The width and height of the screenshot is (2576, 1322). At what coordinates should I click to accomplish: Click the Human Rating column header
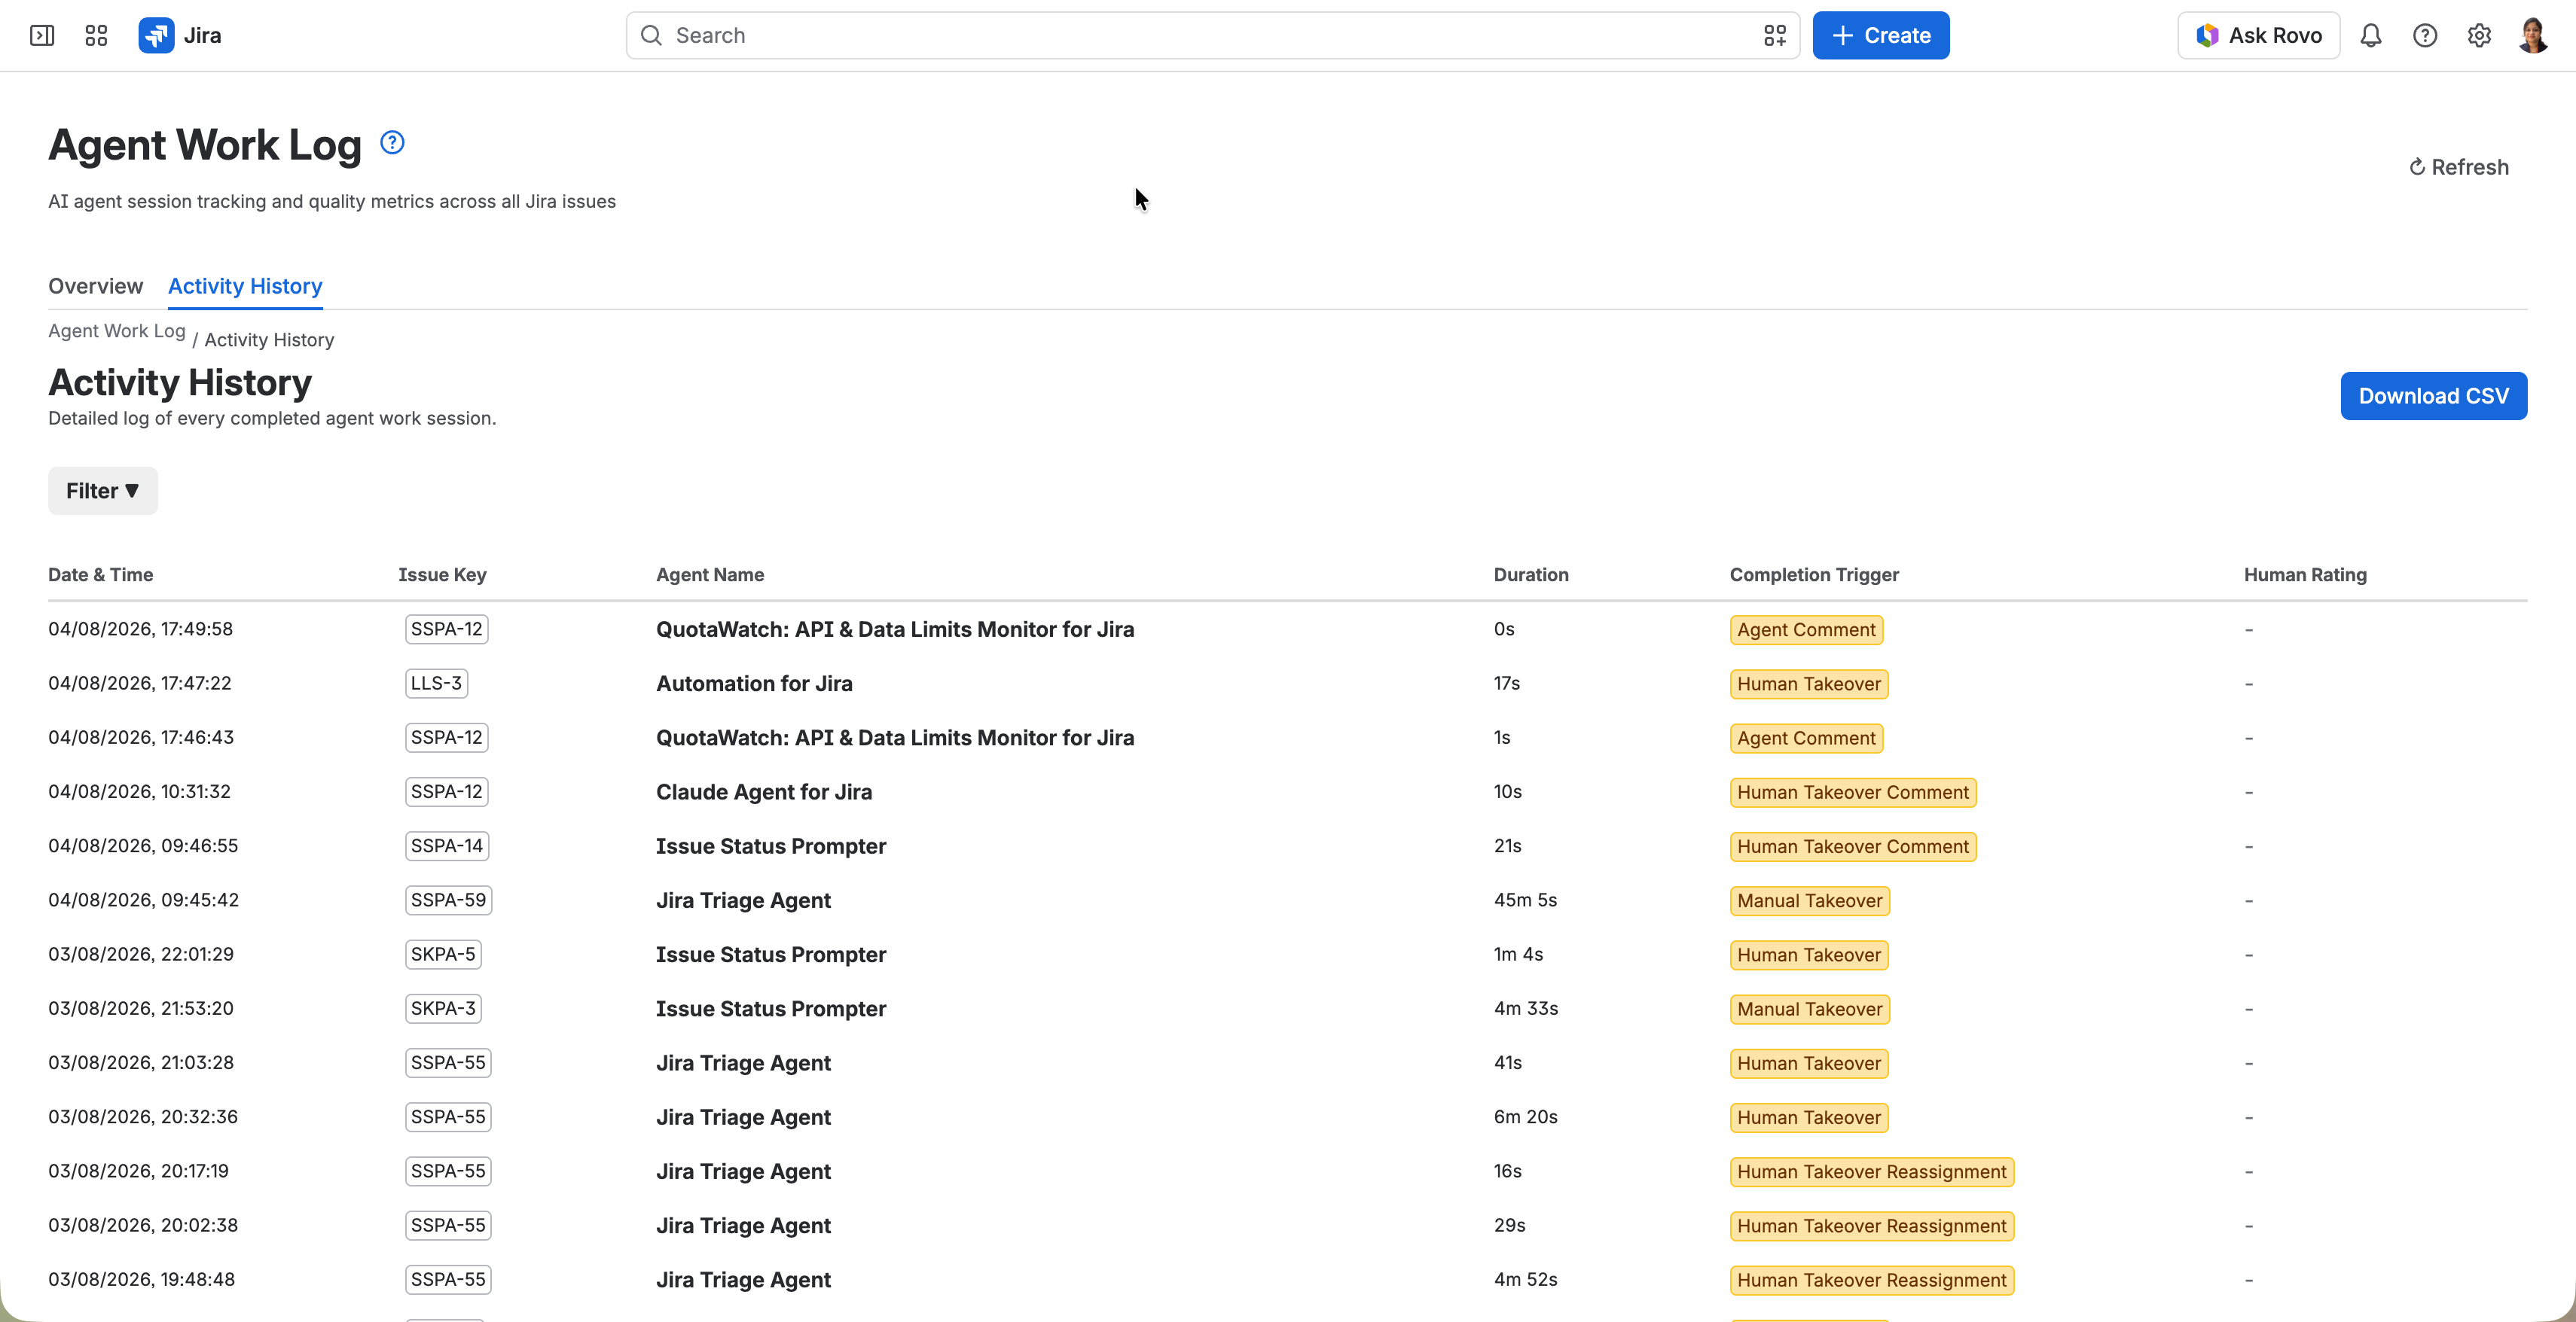(x=2305, y=574)
